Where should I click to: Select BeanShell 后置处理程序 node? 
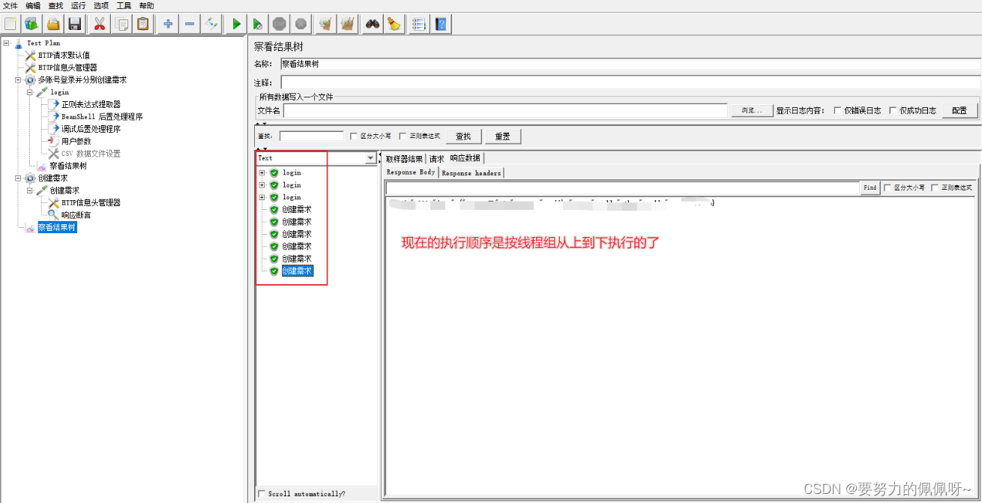pyautogui.click(x=102, y=117)
